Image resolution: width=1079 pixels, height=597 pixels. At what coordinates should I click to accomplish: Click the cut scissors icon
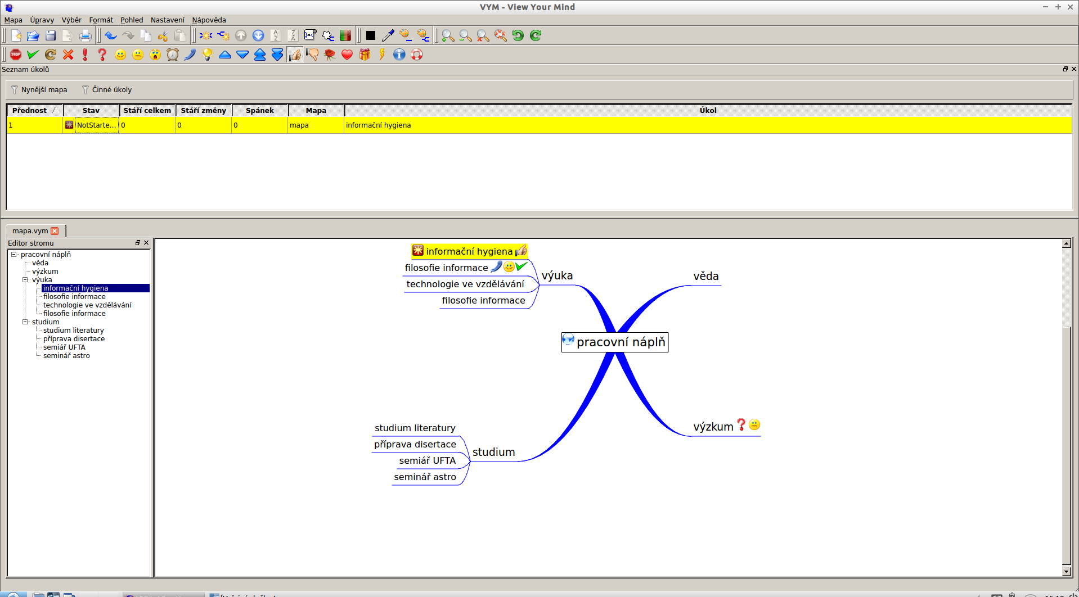[163, 36]
